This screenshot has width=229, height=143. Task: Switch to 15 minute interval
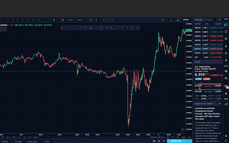(8, 20)
